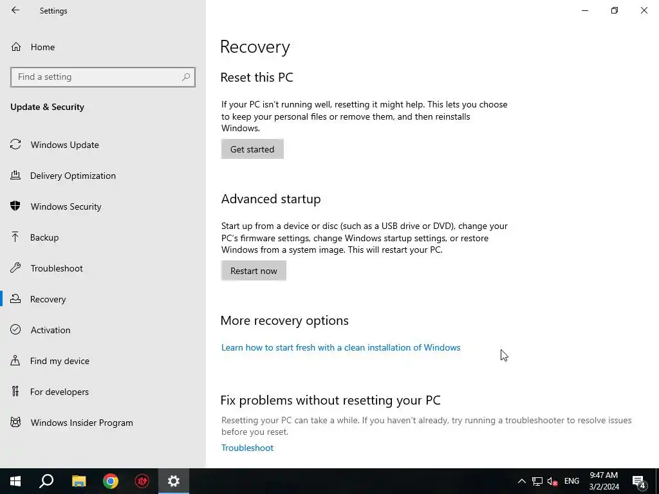Click the Troubleshoot wrench icon
The image size is (659, 494).
pyautogui.click(x=15, y=268)
